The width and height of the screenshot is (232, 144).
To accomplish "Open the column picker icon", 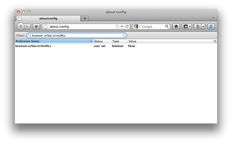I will tap(215, 41).
